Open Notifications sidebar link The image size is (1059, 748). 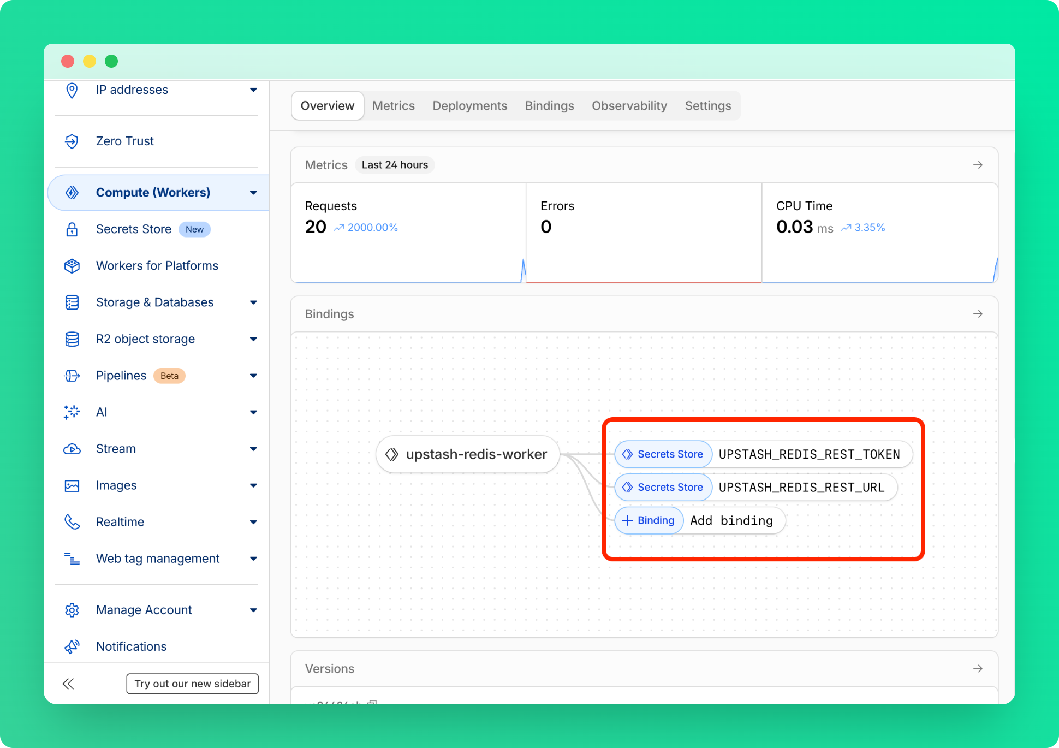tap(132, 646)
